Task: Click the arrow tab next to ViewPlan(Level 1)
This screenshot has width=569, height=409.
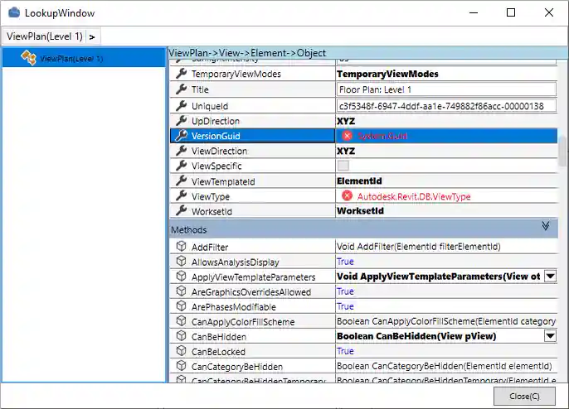Action: 92,36
